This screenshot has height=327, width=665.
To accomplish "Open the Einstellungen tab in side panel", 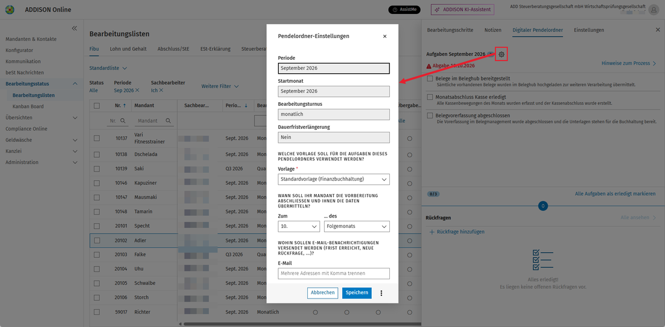I will 589,30.
